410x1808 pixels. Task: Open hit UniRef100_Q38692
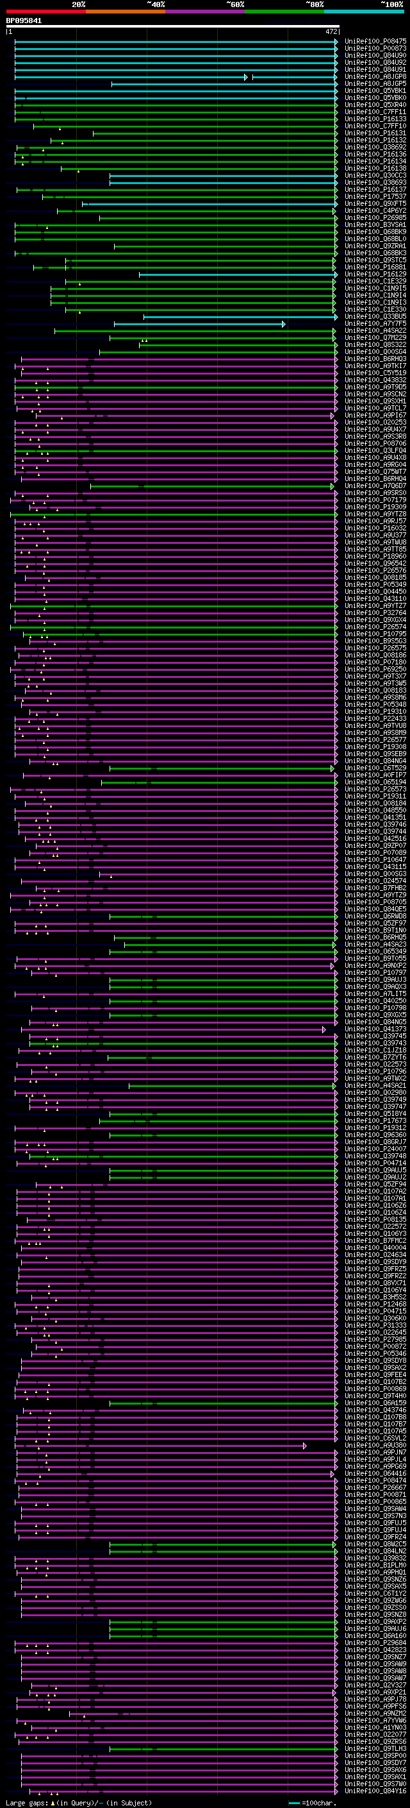tap(375, 148)
